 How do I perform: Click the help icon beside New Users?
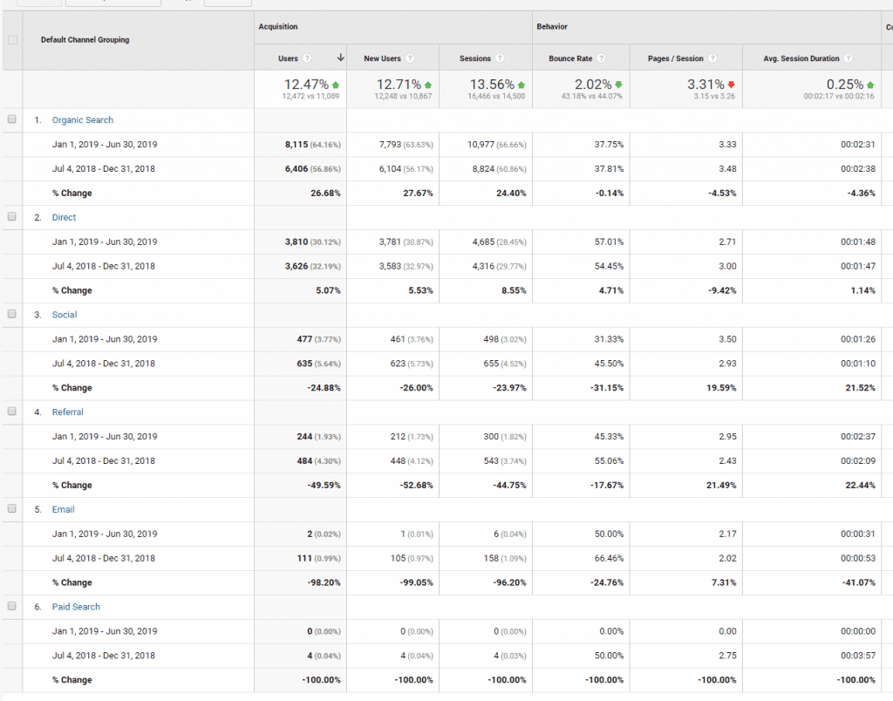click(x=410, y=58)
